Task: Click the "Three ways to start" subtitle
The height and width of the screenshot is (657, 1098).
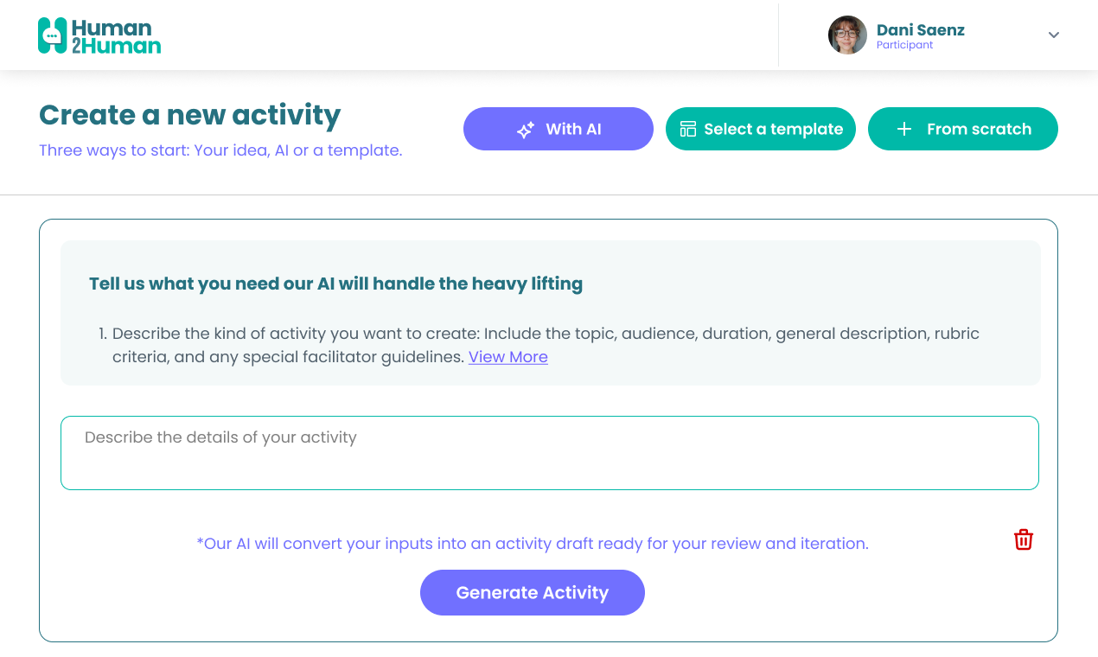Action: (x=220, y=150)
